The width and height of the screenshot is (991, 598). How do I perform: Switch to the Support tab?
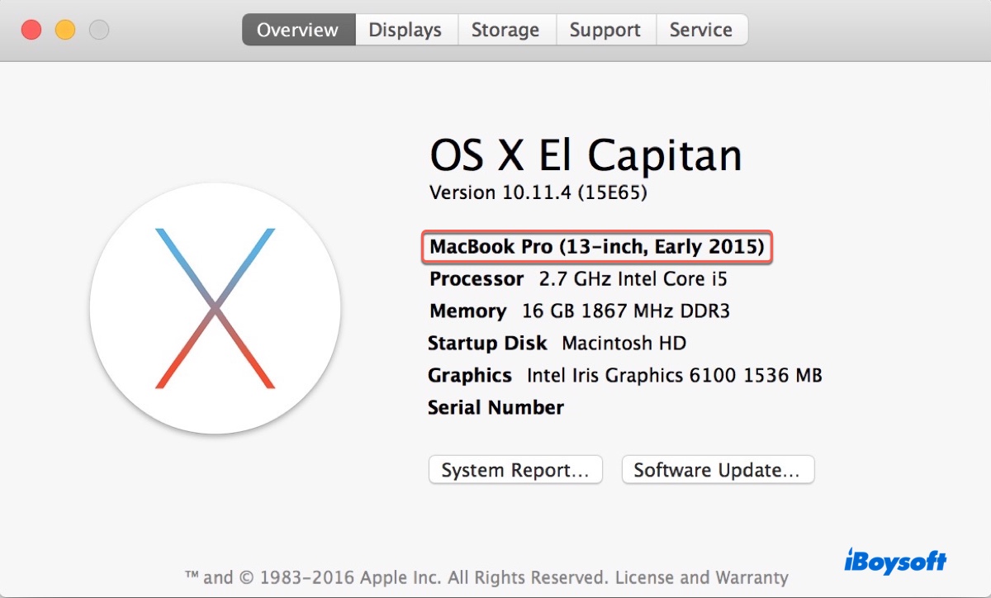(x=605, y=30)
